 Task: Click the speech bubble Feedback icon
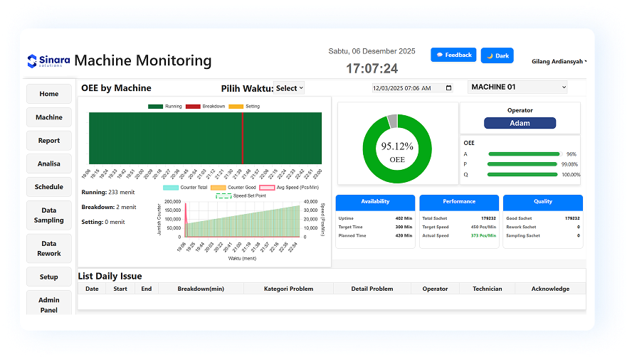coord(440,55)
